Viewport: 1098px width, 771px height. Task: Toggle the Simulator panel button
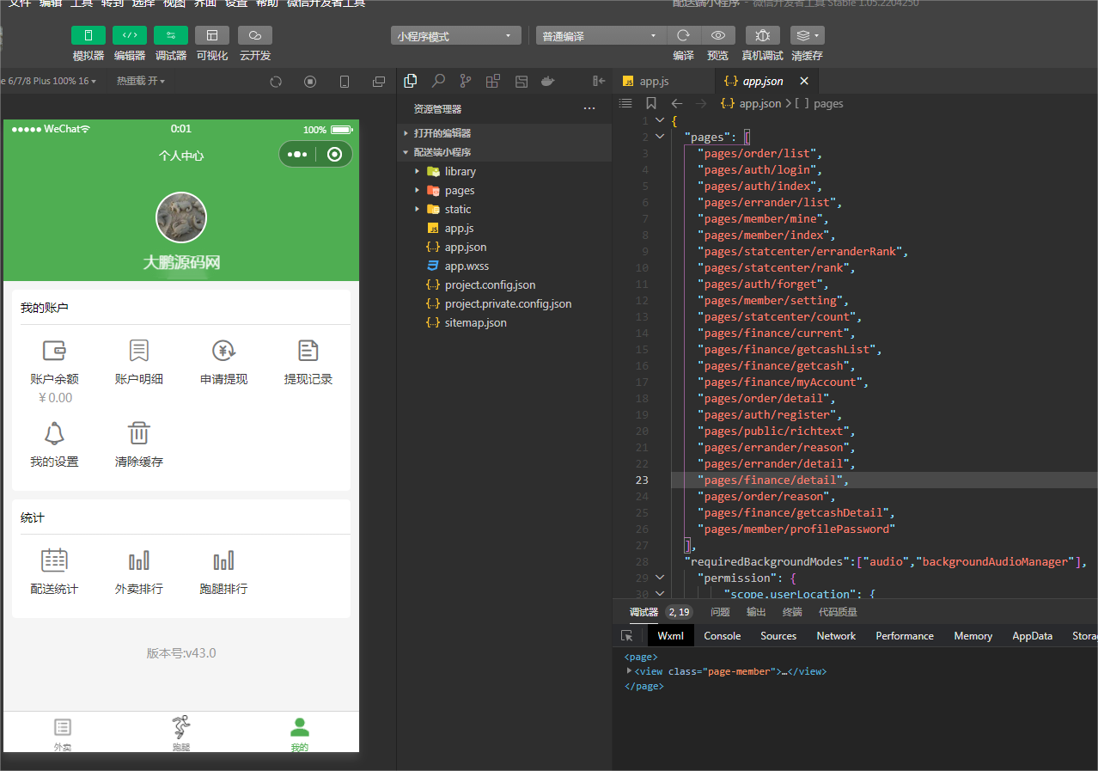[88, 35]
